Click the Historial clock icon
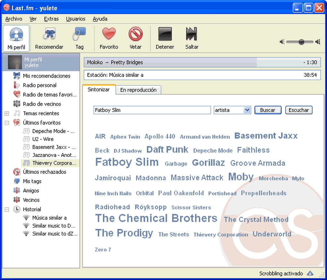The height and width of the screenshot is (280, 327). click(17, 209)
